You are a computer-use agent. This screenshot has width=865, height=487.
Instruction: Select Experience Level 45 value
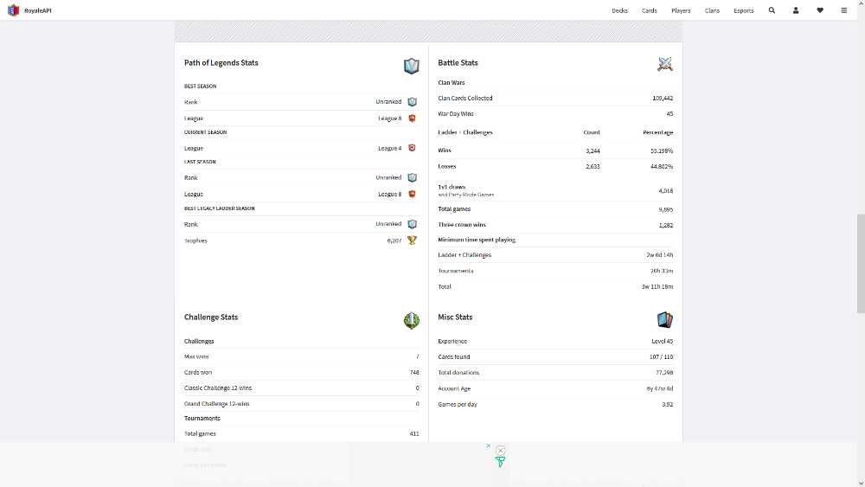[x=662, y=342]
